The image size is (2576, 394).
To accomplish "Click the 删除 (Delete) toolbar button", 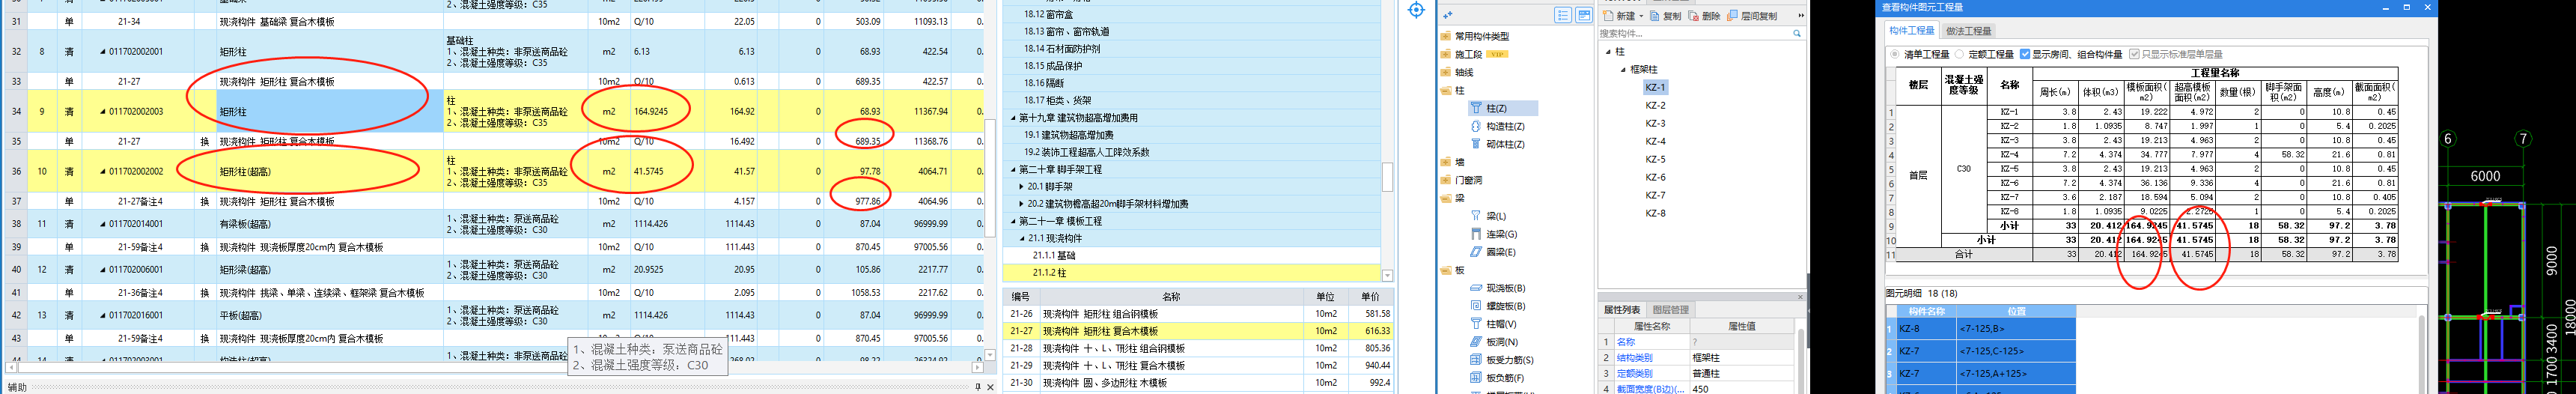I will (1704, 16).
